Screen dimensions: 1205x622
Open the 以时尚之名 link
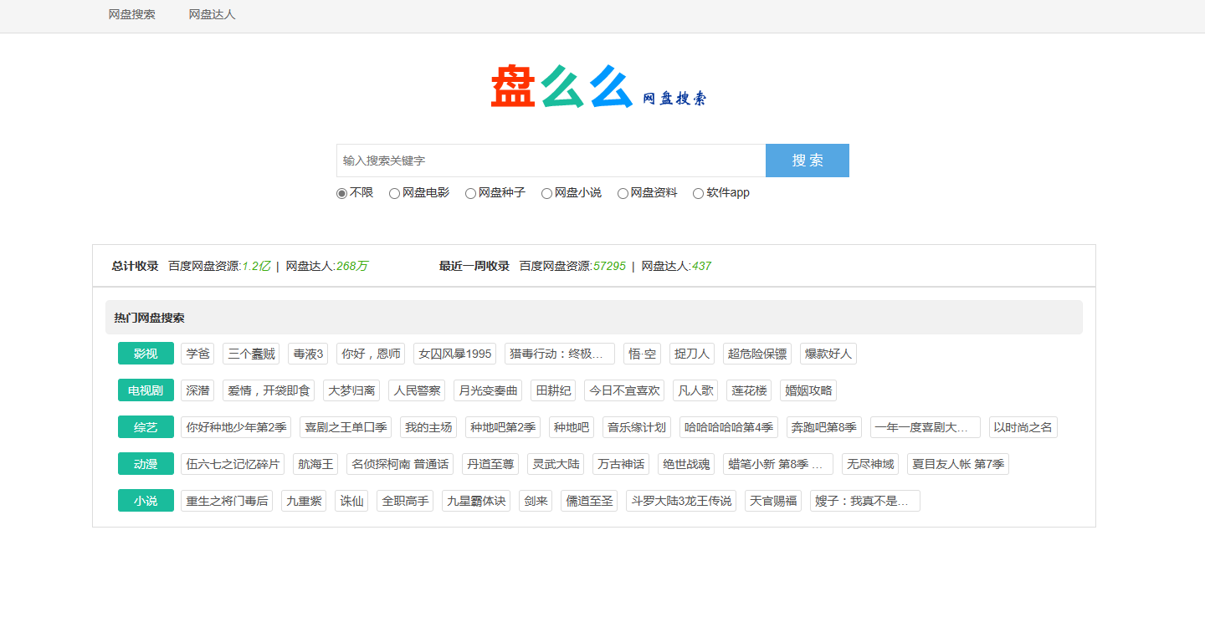1023,427
